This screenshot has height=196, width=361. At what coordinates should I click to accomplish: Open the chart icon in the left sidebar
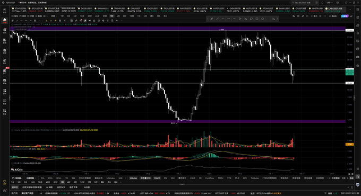tap(5, 20)
